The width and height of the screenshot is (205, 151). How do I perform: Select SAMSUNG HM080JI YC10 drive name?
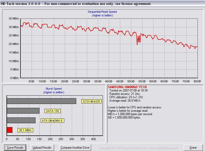127,87
